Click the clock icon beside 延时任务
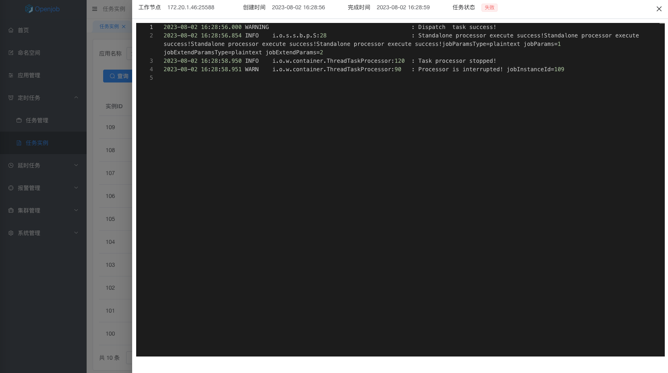This screenshot has width=668, height=373. (11, 165)
